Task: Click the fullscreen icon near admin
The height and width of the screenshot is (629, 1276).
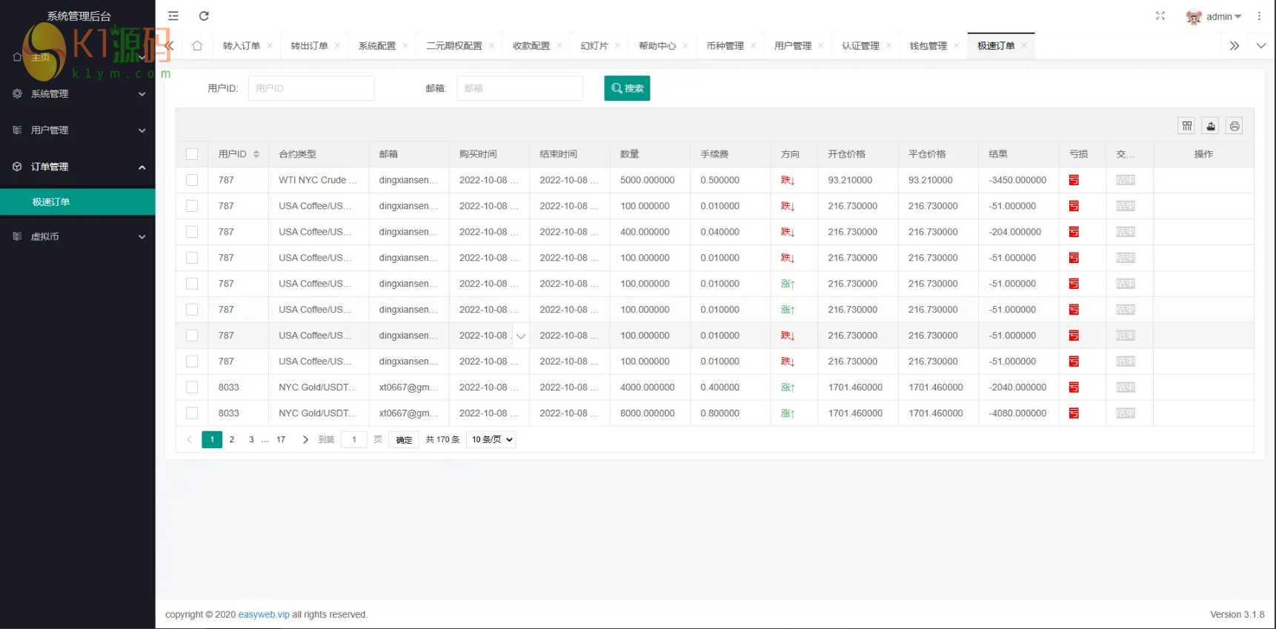Action: (1160, 16)
